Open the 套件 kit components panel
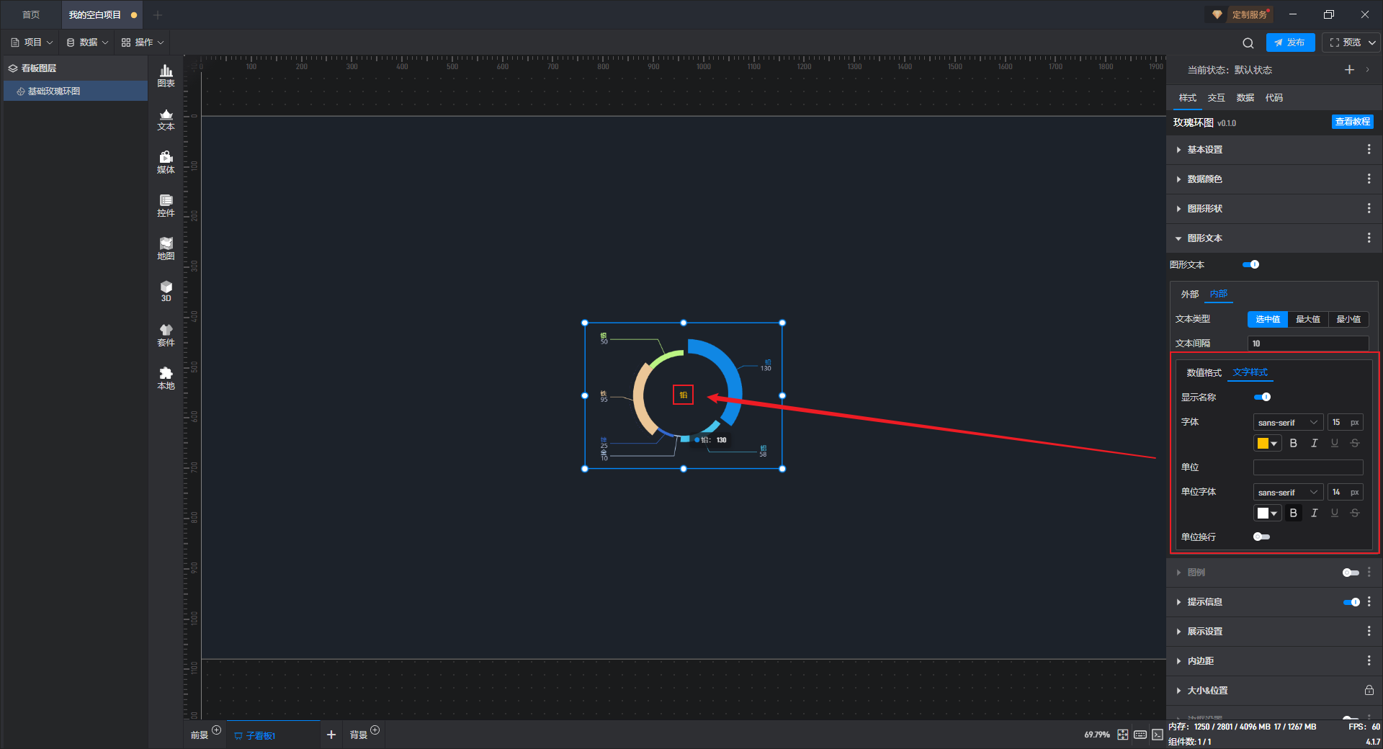The height and width of the screenshot is (749, 1383). (x=166, y=335)
